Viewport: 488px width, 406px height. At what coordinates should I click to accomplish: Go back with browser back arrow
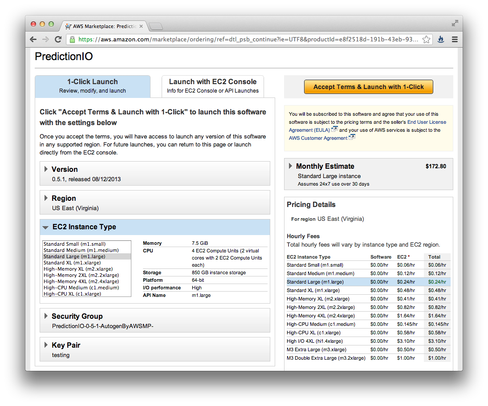point(33,39)
